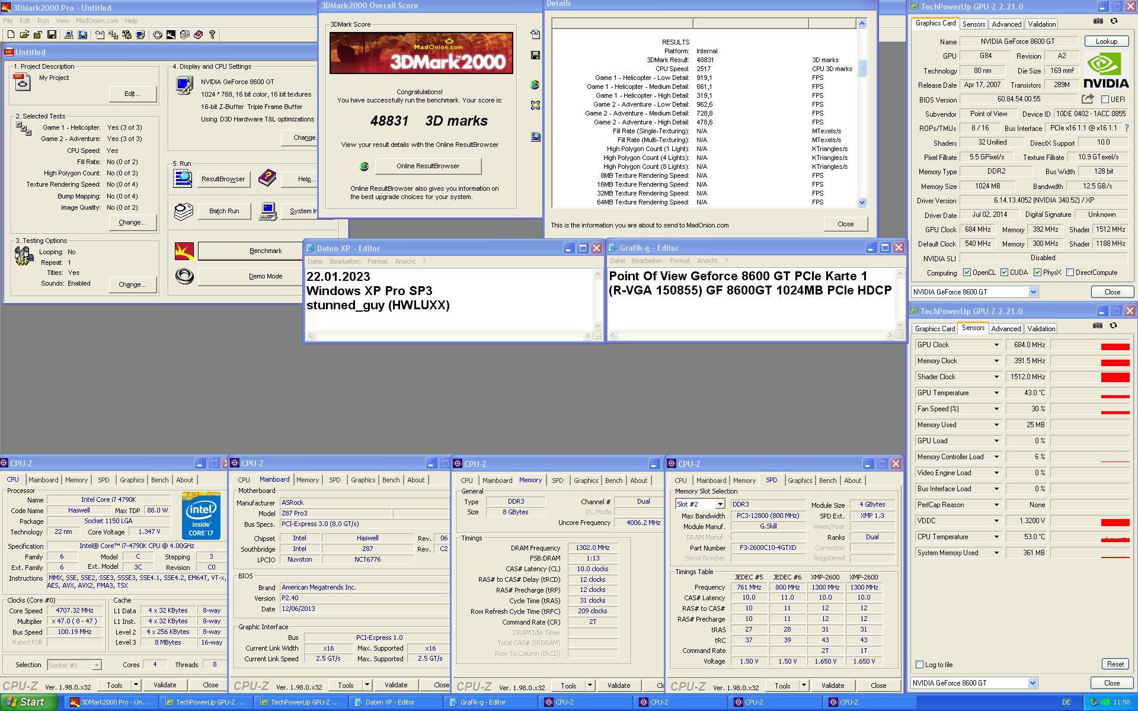
Task: Click the red Benchmark icon in Run section
Action: [184, 251]
